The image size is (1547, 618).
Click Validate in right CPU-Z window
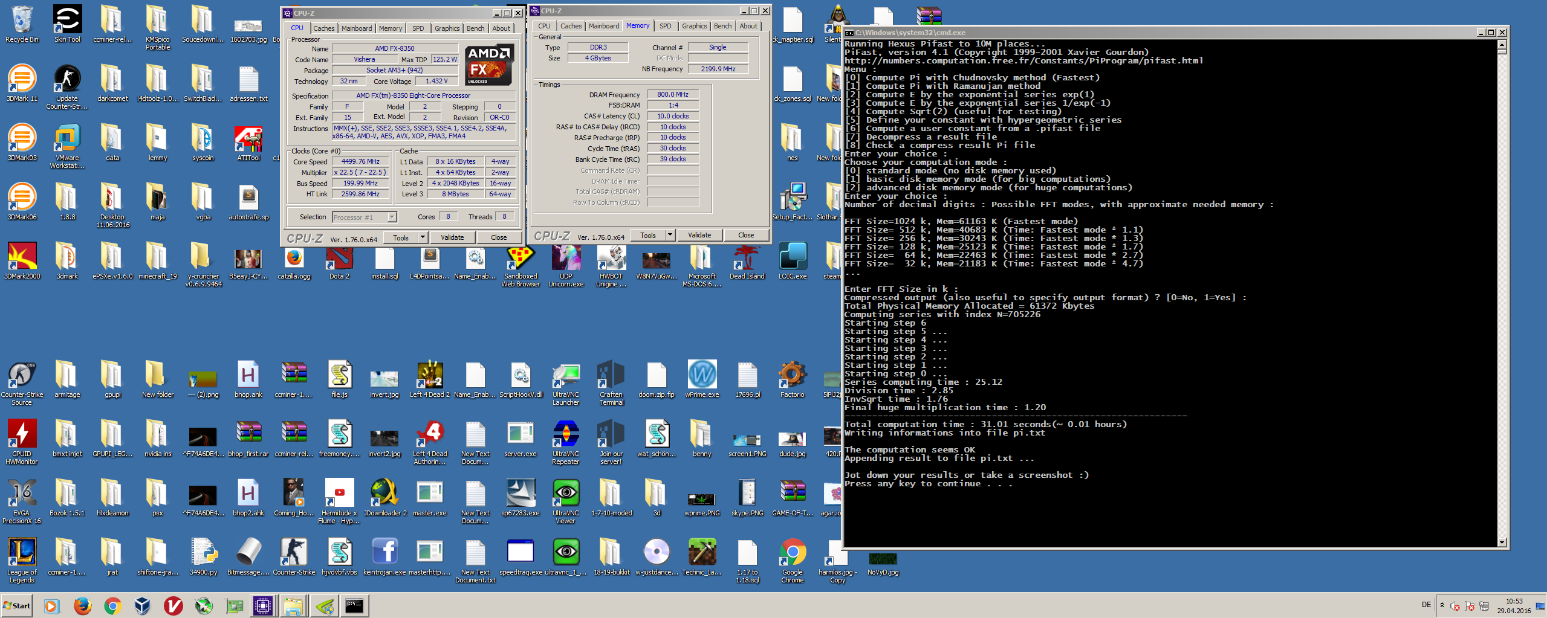pos(699,235)
